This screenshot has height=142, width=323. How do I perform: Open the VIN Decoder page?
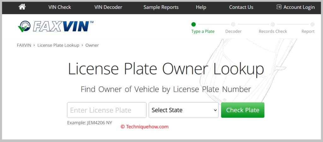click(109, 7)
